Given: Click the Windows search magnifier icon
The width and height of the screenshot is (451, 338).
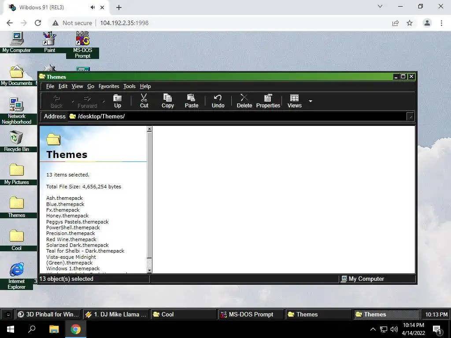Looking at the screenshot, I should 32,329.
